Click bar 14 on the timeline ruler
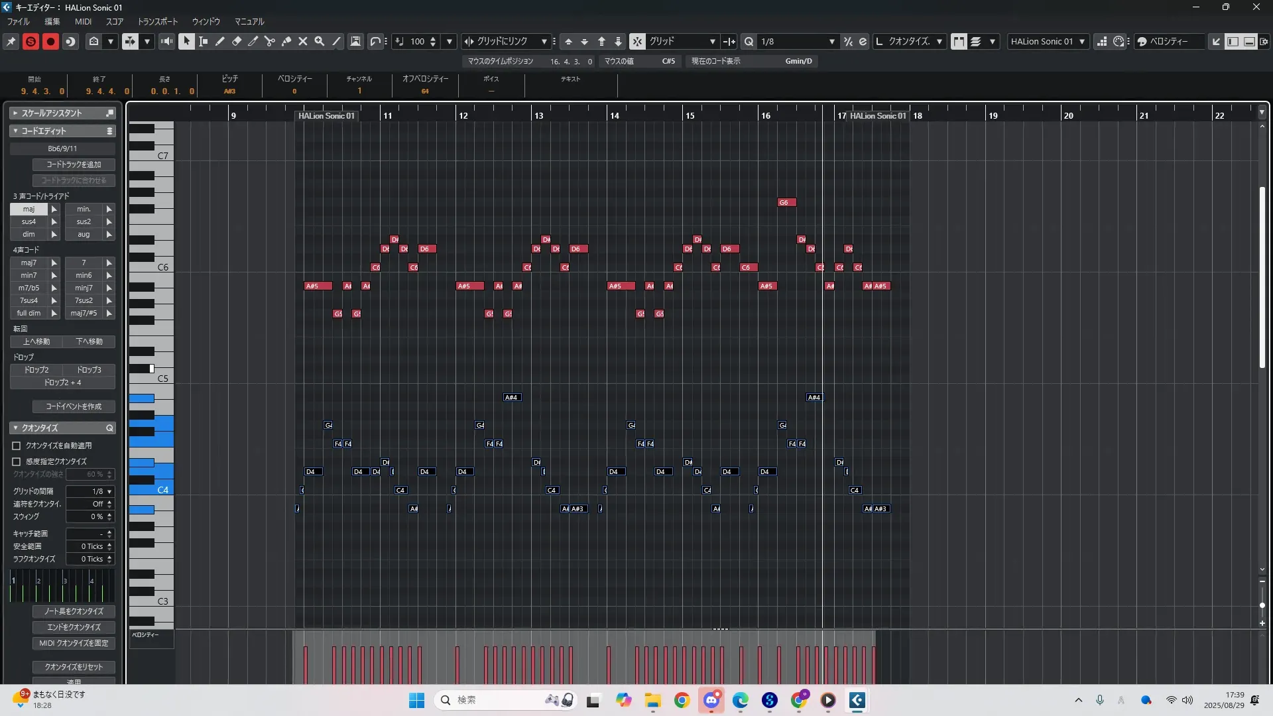This screenshot has width=1273, height=716. pos(615,115)
